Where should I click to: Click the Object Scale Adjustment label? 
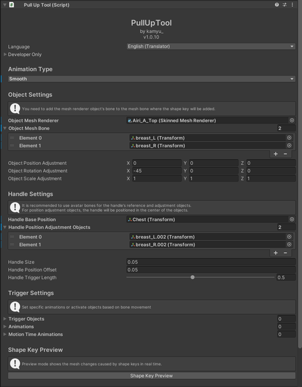tap(35, 179)
